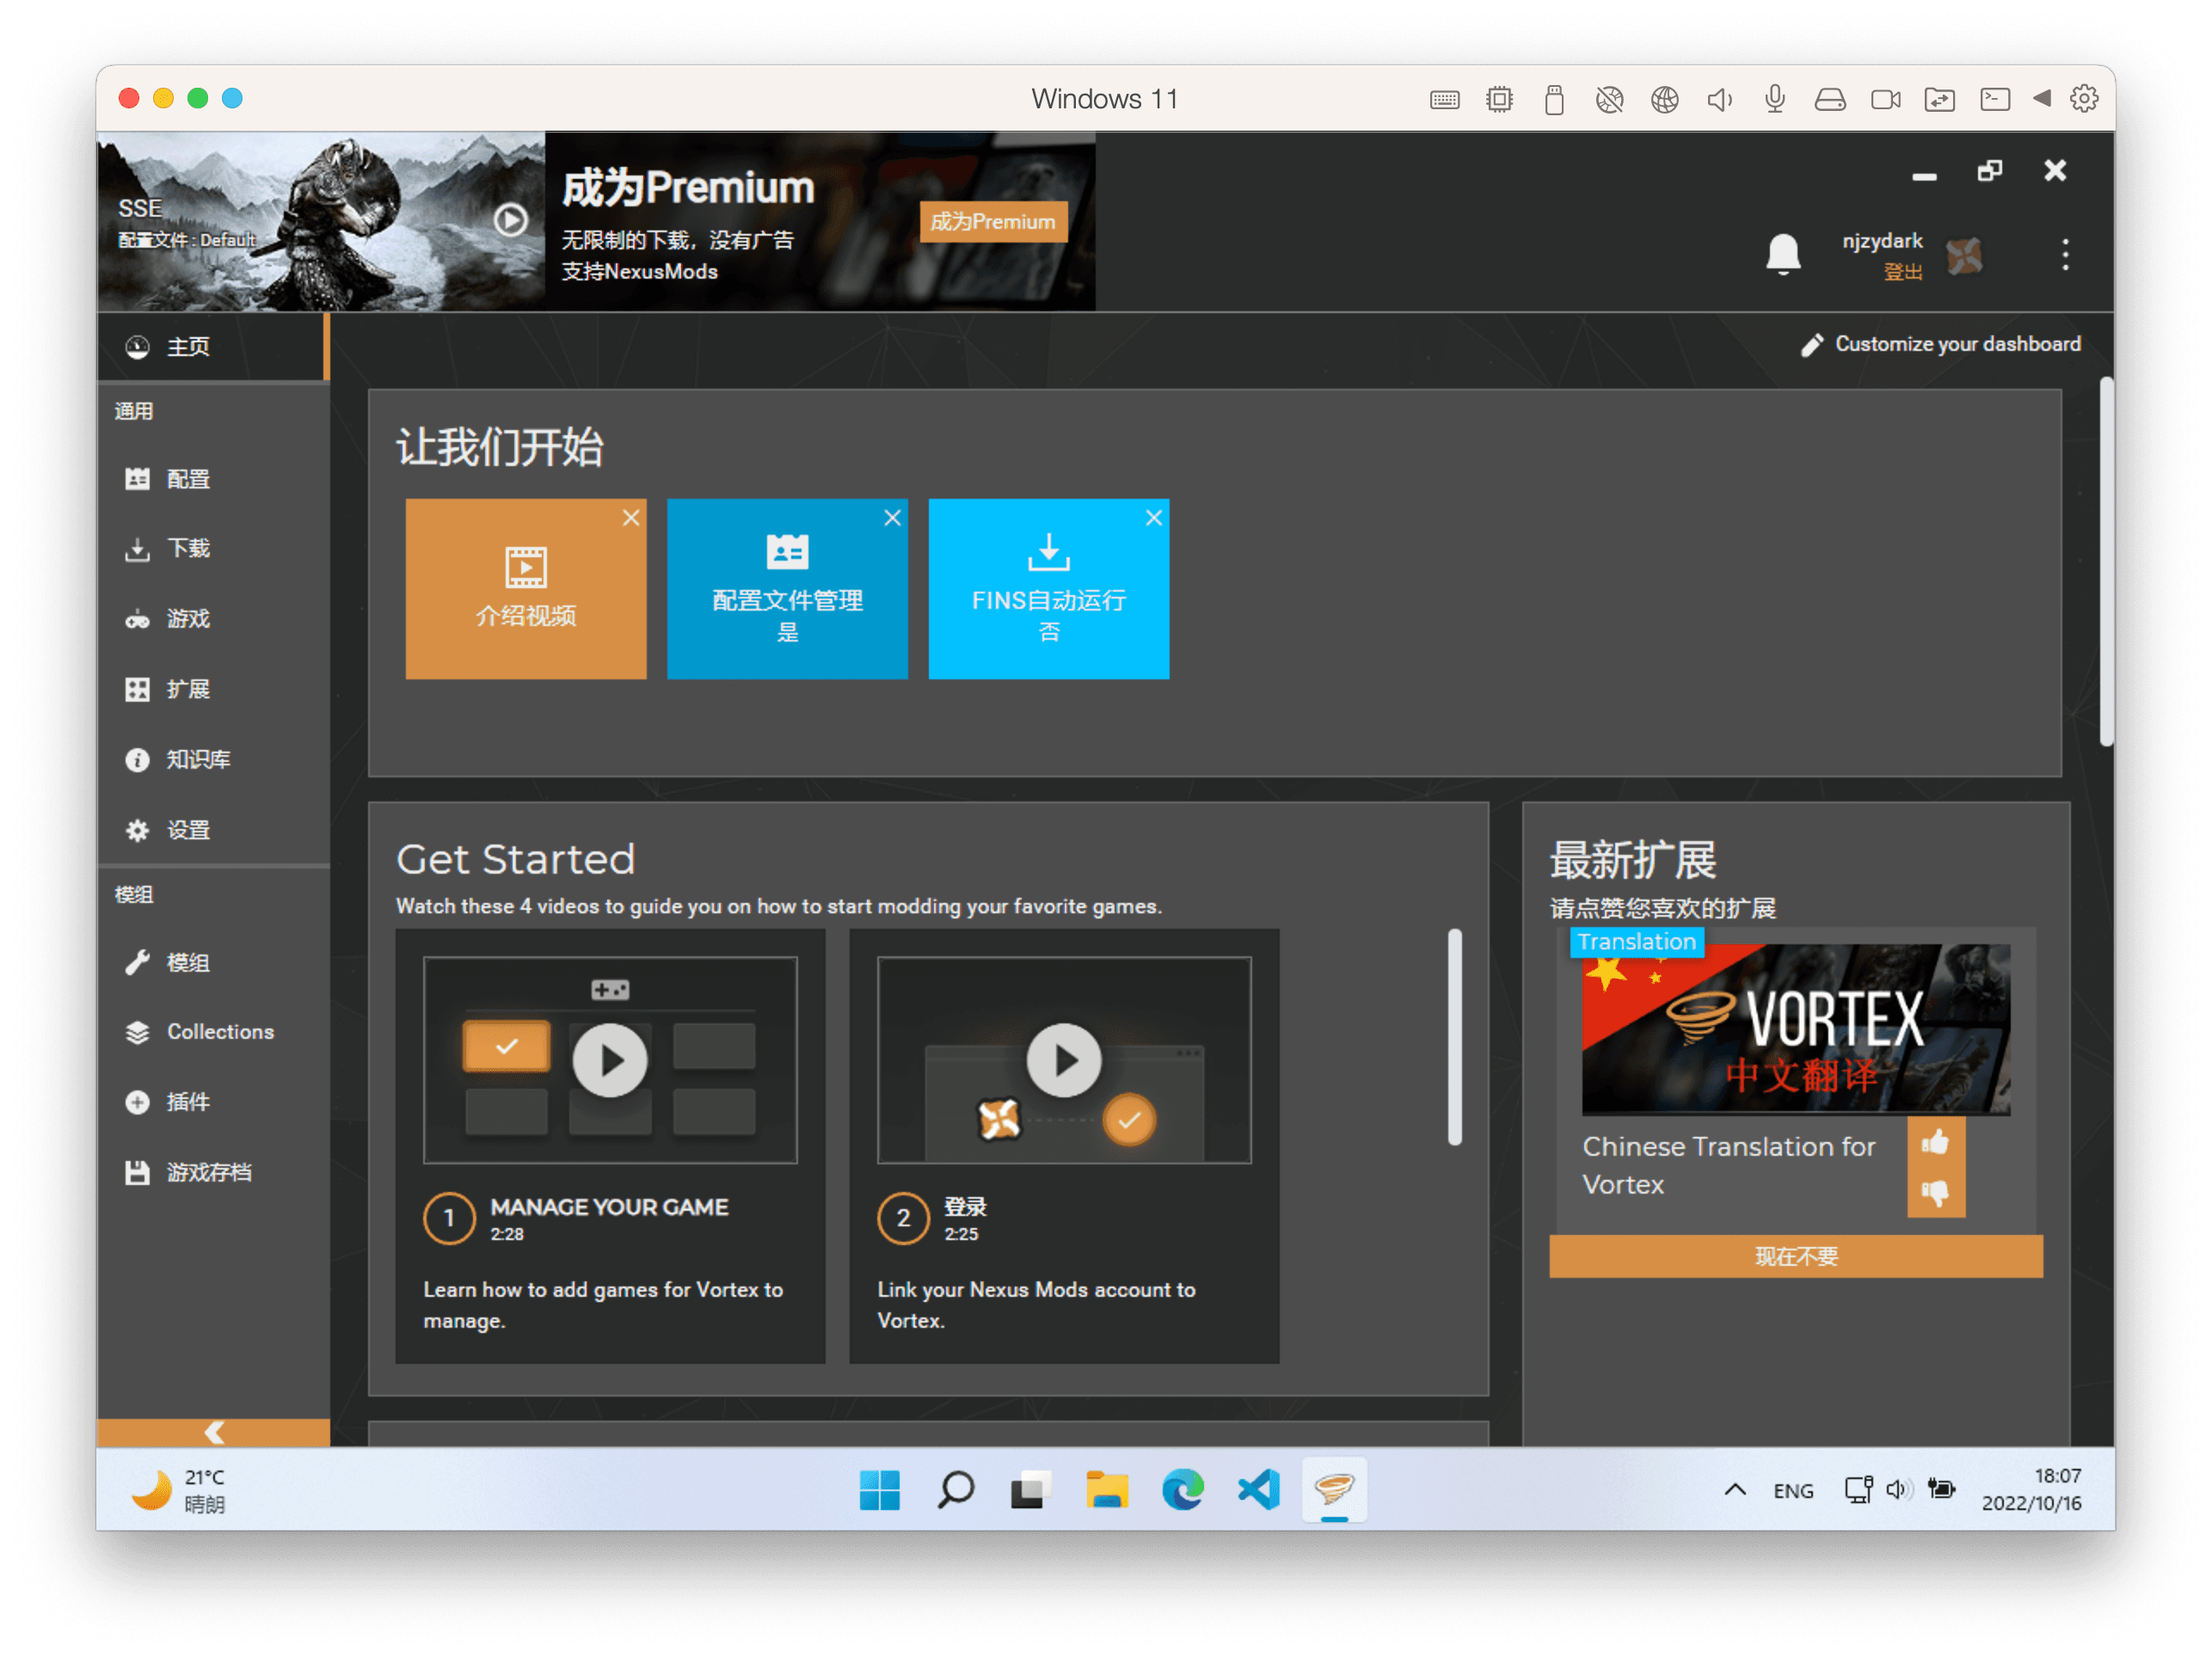This screenshot has width=2212, height=1658.
Task: Click the VM shared folder icon
Action: tap(1940, 99)
